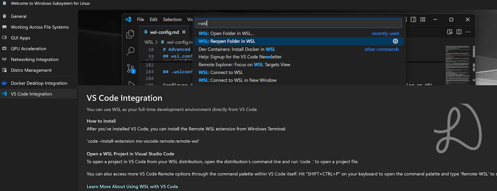Minimize the VS Code window
Screen dimensions: 497x191
435,19
